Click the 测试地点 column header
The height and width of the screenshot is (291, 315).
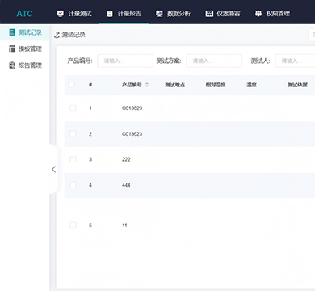point(174,85)
